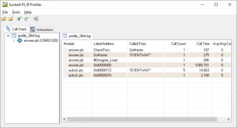Sort by the Call Time column header
This screenshot has width=237, height=128.
click(x=203, y=44)
